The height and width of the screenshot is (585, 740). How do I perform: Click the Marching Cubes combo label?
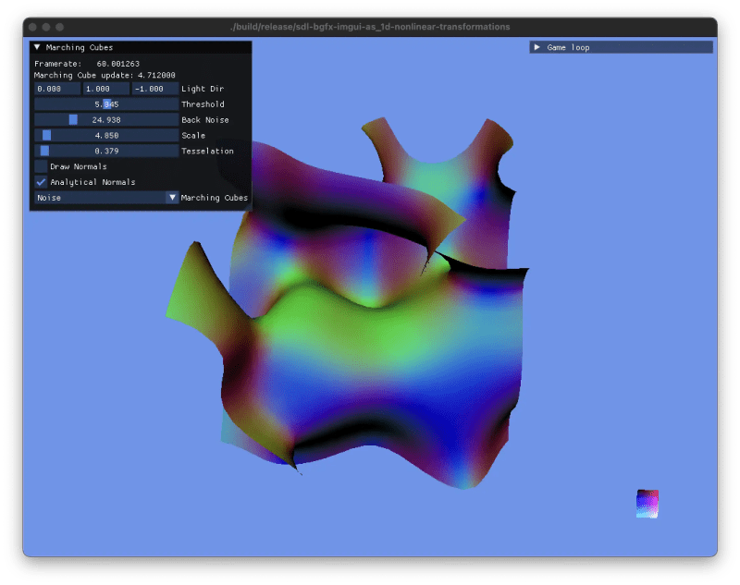[x=215, y=198]
